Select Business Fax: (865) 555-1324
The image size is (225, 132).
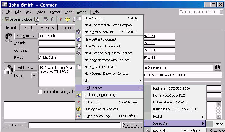click(175, 109)
